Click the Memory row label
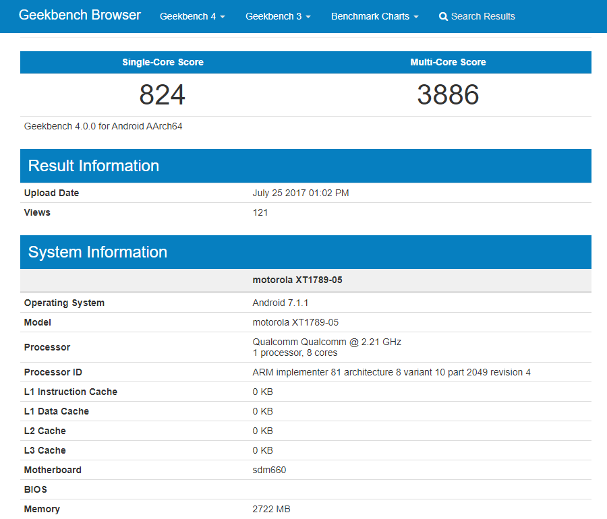This screenshot has height=519, width=607. (x=42, y=510)
